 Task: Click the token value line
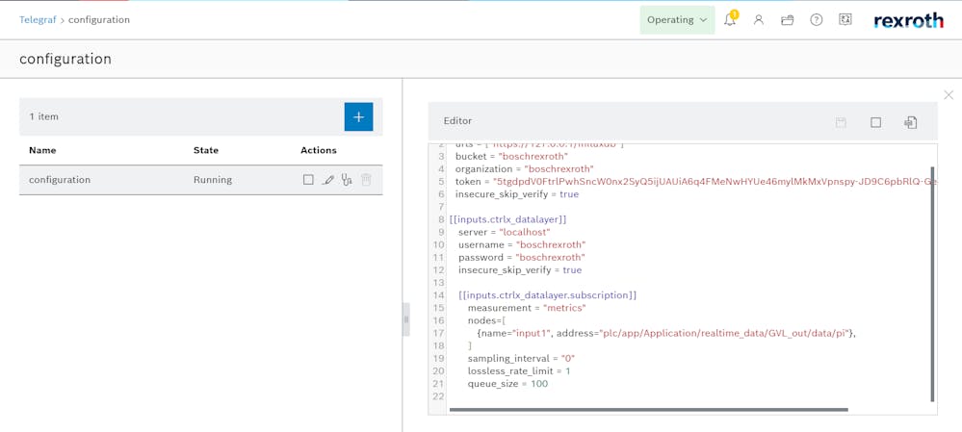tap(695, 182)
